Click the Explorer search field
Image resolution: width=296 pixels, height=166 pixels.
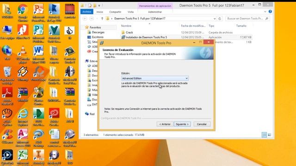point(247,18)
